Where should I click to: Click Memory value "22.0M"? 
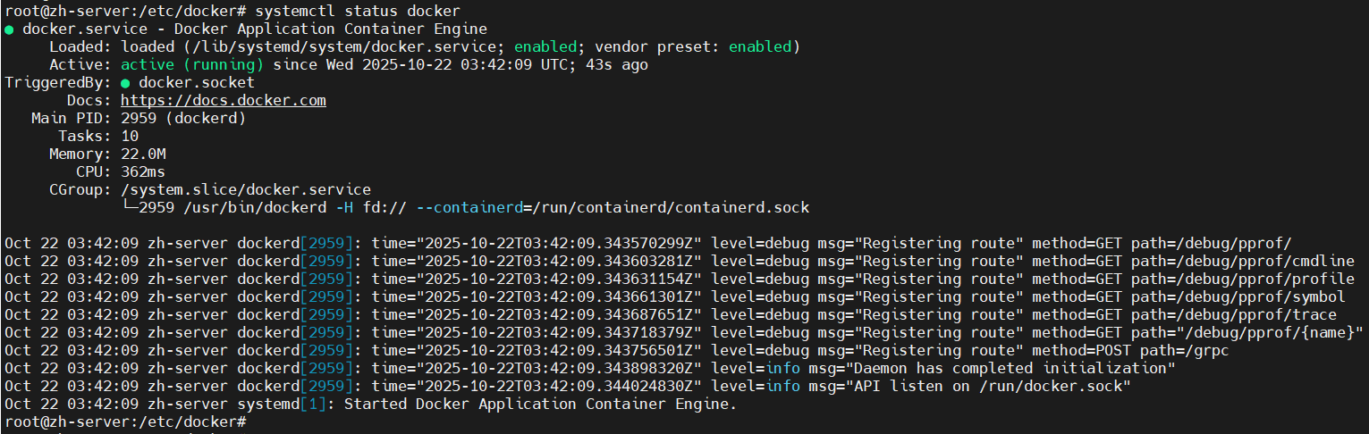(x=143, y=154)
